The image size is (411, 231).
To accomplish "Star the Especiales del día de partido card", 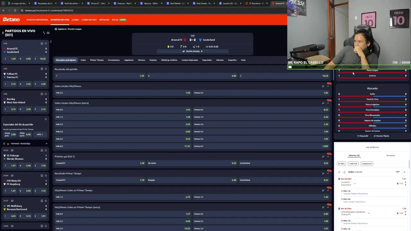I will [46, 119].
